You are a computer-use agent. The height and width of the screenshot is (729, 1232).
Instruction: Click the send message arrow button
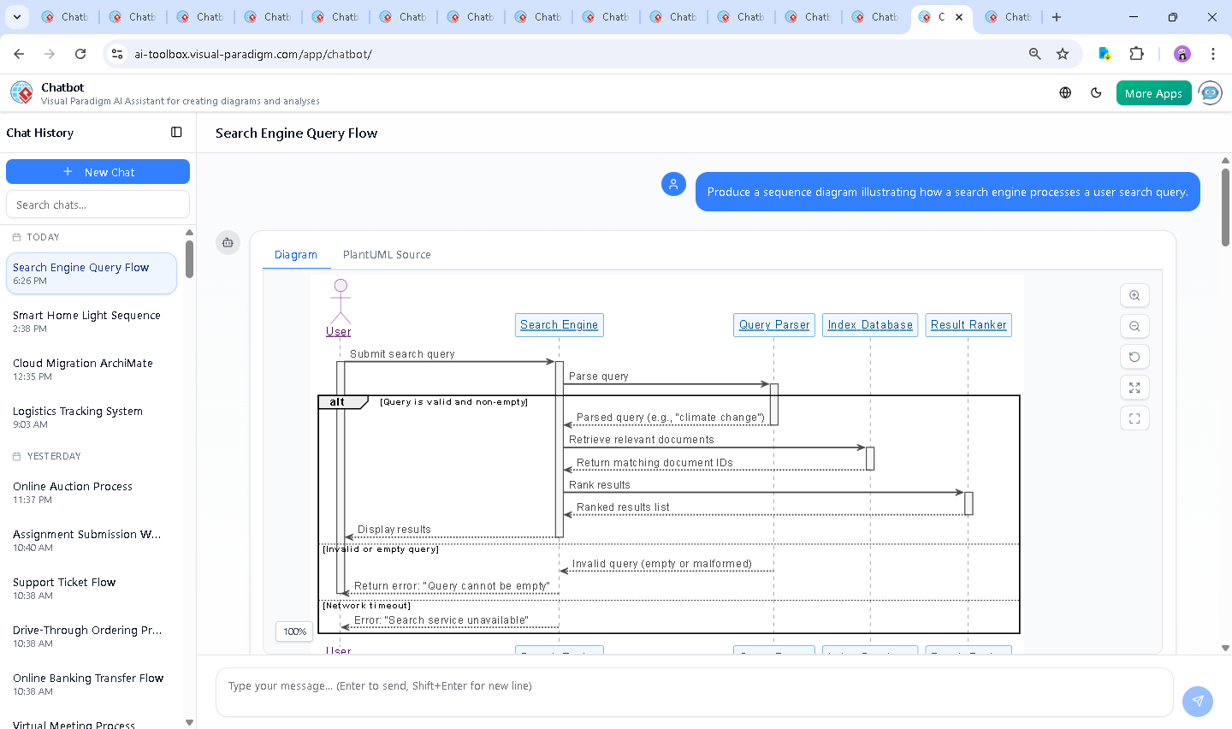pyautogui.click(x=1197, y=701)
